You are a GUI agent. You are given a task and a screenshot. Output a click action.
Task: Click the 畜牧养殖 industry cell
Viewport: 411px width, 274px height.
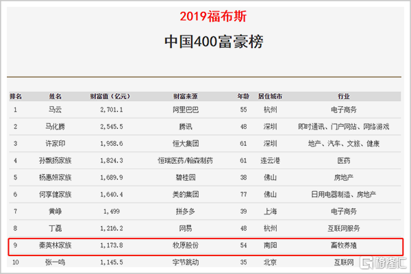(x=344, y=245)
